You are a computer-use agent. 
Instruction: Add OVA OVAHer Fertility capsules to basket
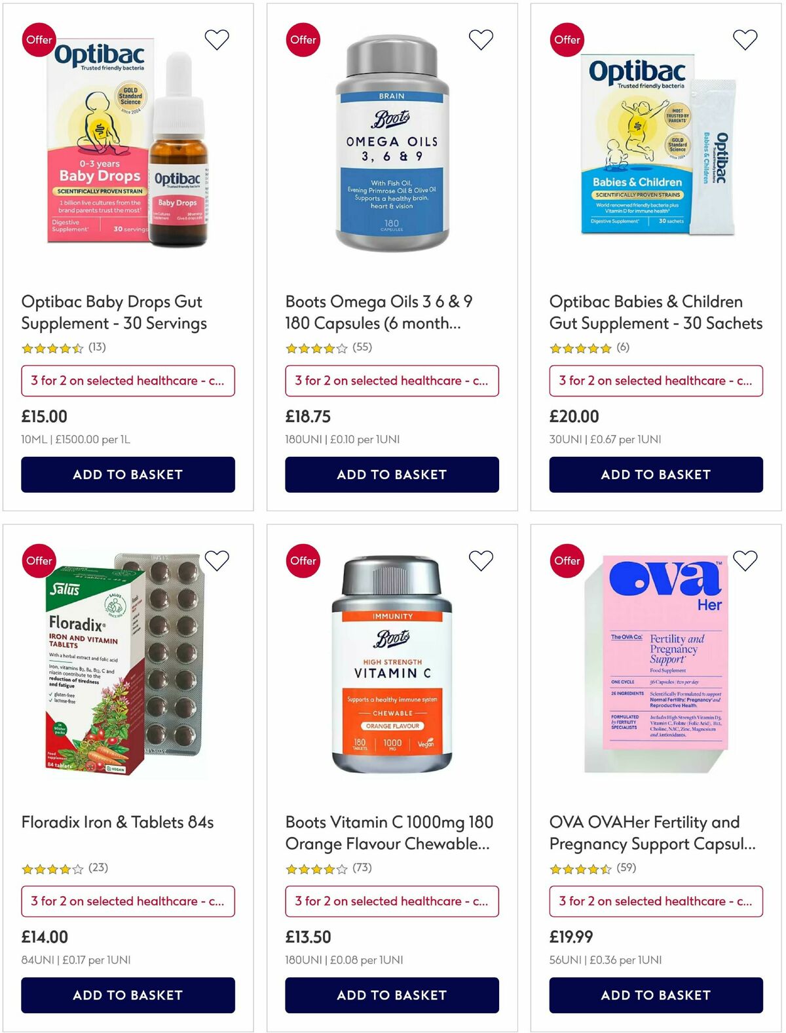656,995
